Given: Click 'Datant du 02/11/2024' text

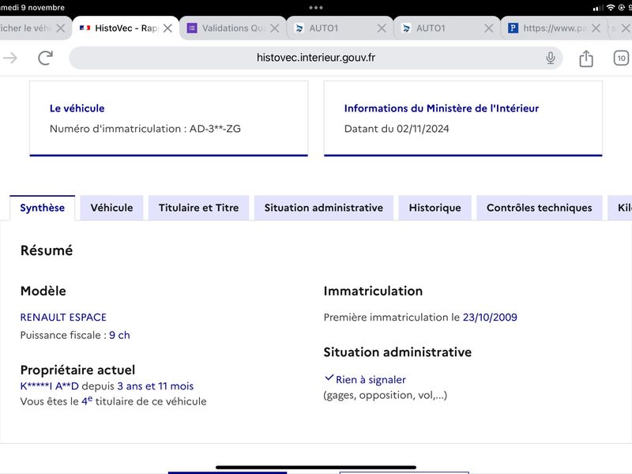Looking at the screenshot, I should pyautogui.click(x=397, y=129).
